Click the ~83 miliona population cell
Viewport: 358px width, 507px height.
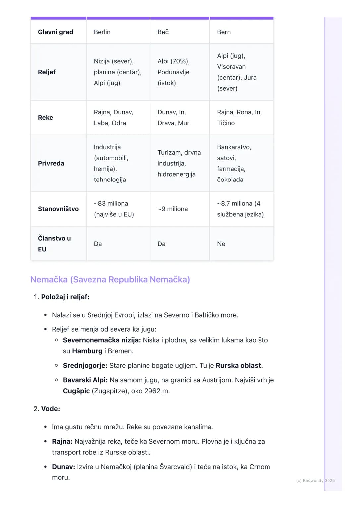118,209
